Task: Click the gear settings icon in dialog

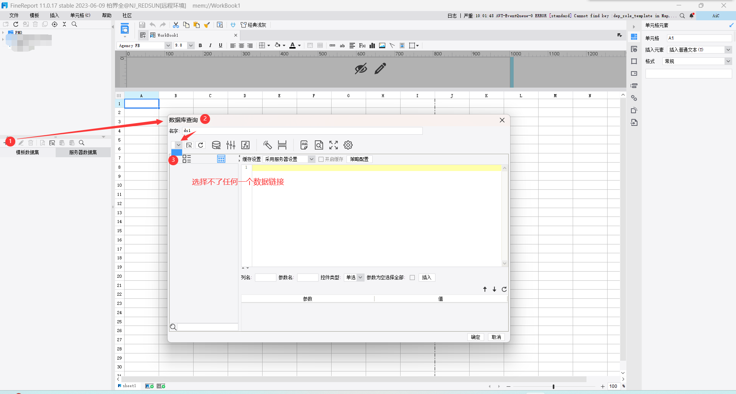Action: 348,145
